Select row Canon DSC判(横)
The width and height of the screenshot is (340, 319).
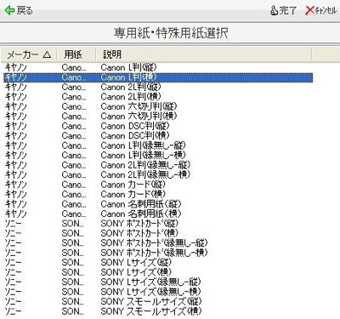(158, 136)
